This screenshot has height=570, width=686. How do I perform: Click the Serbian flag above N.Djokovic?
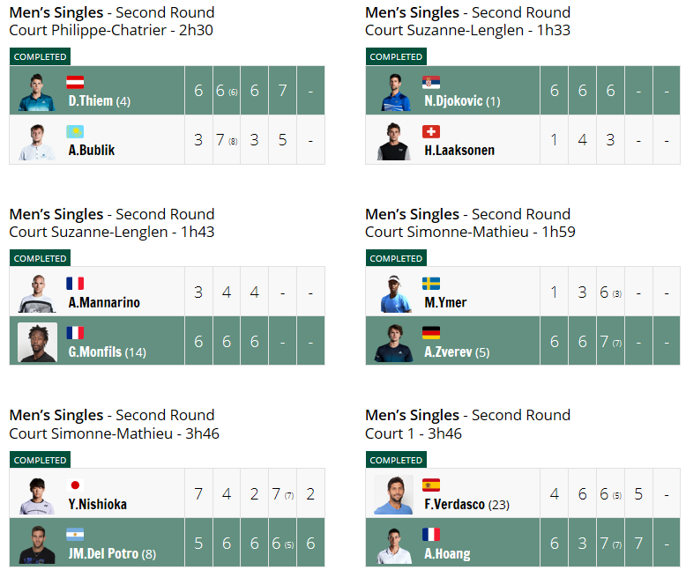pyautogui.click(x=431, y=82)
